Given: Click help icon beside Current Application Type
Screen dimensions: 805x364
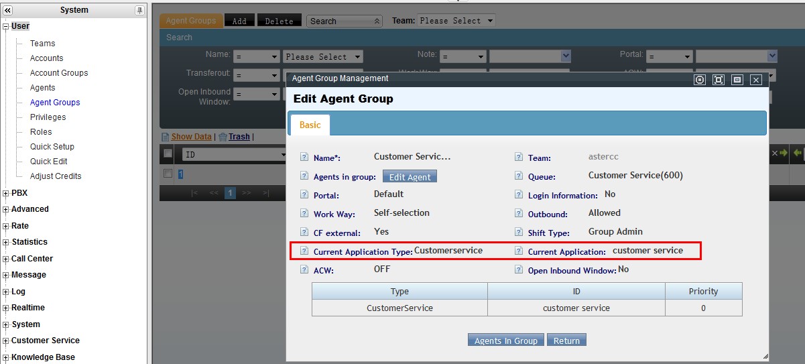Looking at the screenshot, I should coord(304,252).
